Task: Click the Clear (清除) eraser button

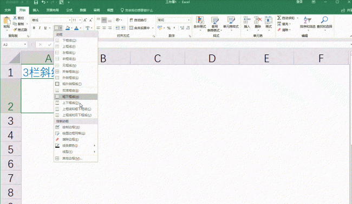Action: coord(284,30)
